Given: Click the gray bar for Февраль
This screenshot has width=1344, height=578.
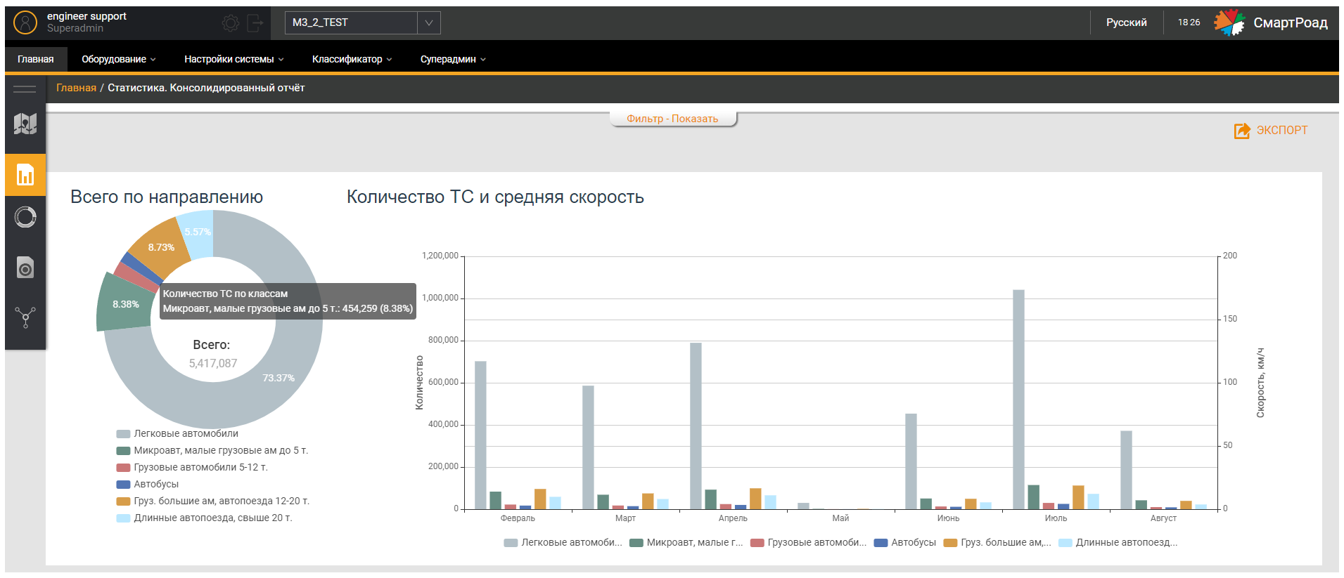Looking at the screenshot, I should pyautogui.click(x=480, y=435).
